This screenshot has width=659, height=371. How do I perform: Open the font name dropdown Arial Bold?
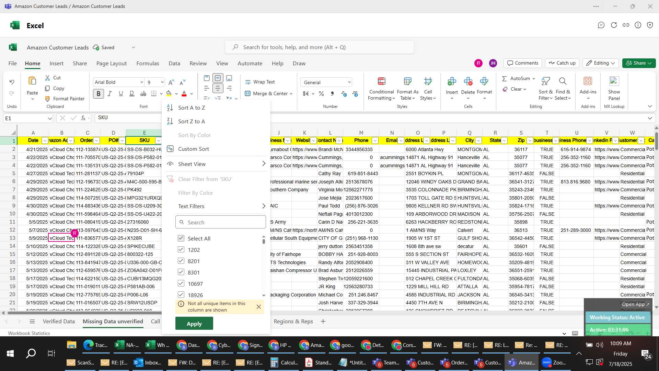tap(141, 82)
